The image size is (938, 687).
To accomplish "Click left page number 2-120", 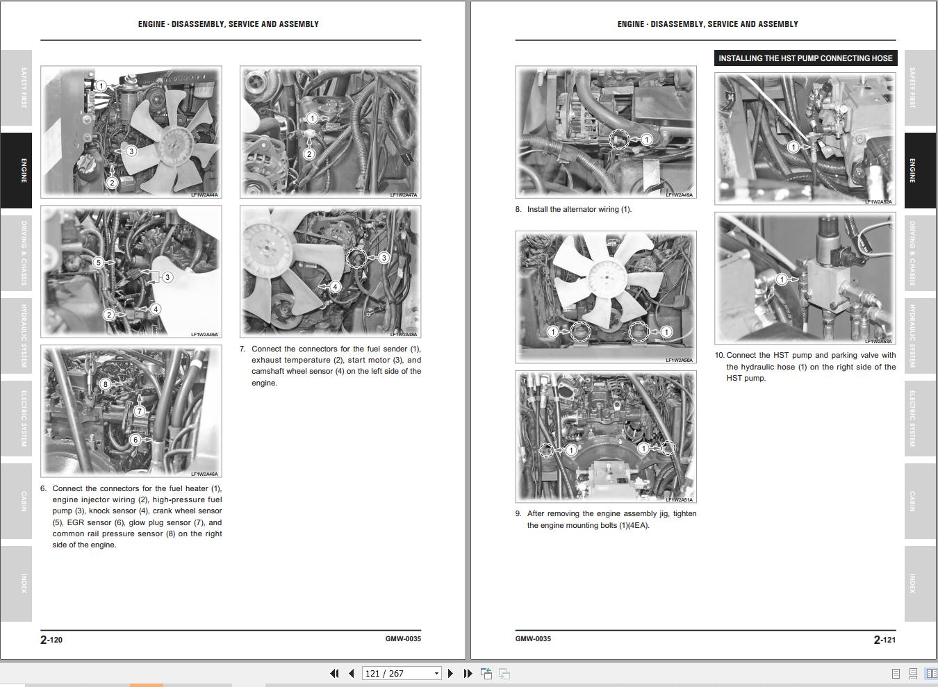I will [51, 640].
